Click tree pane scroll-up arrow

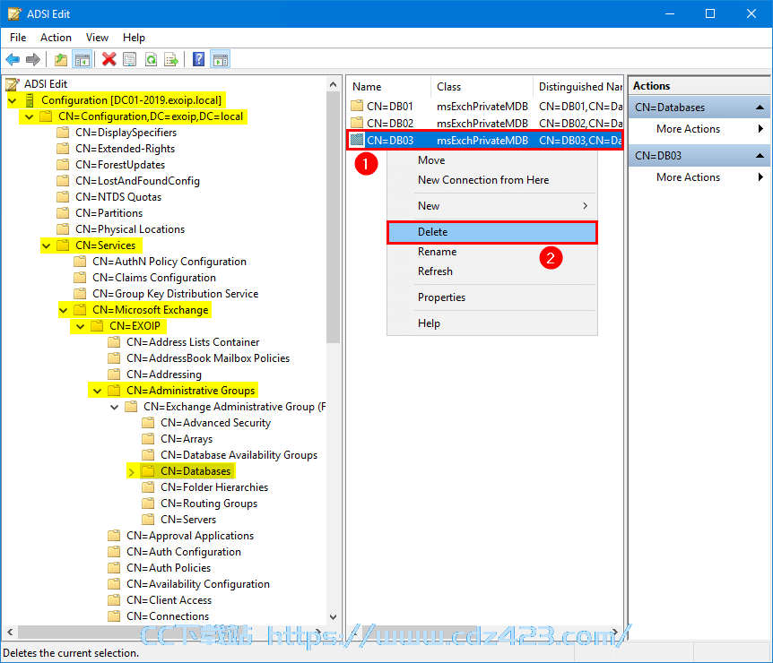334,84
